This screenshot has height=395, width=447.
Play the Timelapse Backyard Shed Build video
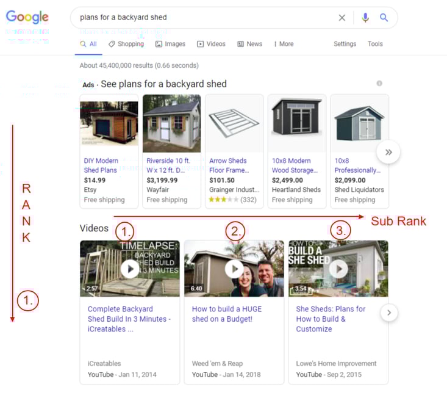click(130, 269)
